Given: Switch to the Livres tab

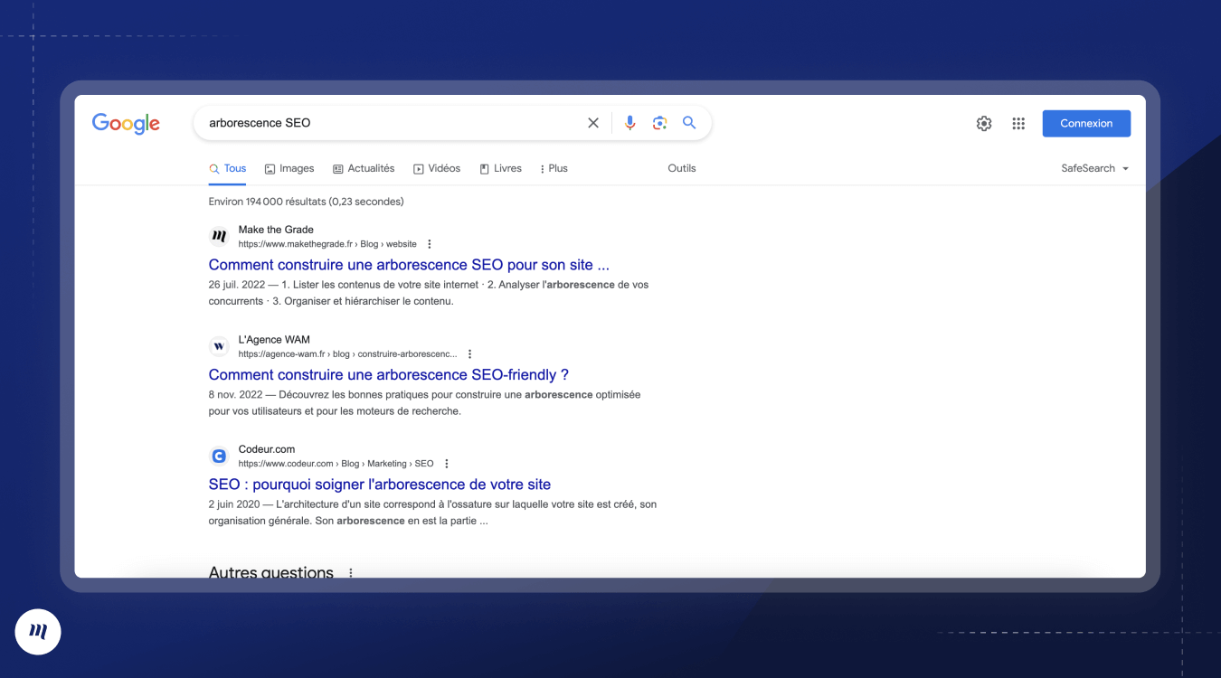Looking at the screenshot, I should 500,168.
